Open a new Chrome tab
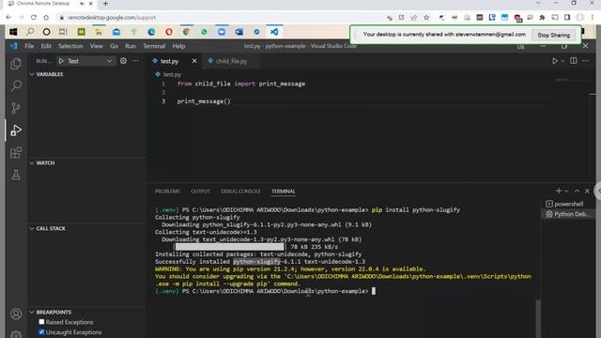The height and width of the screenshot is (338, 601). 105,4
